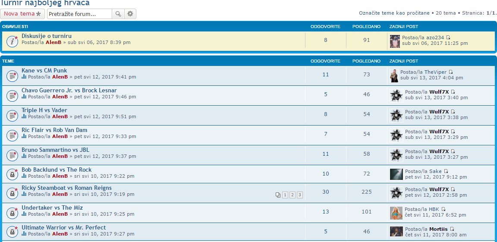
Task: Open AlenB profile in Diskusije o turniru row
Action: click(x=53, y=42)
